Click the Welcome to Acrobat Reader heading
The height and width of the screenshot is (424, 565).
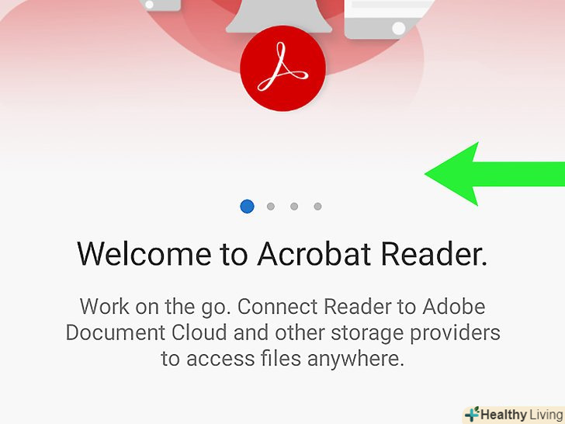coord(282,254)
